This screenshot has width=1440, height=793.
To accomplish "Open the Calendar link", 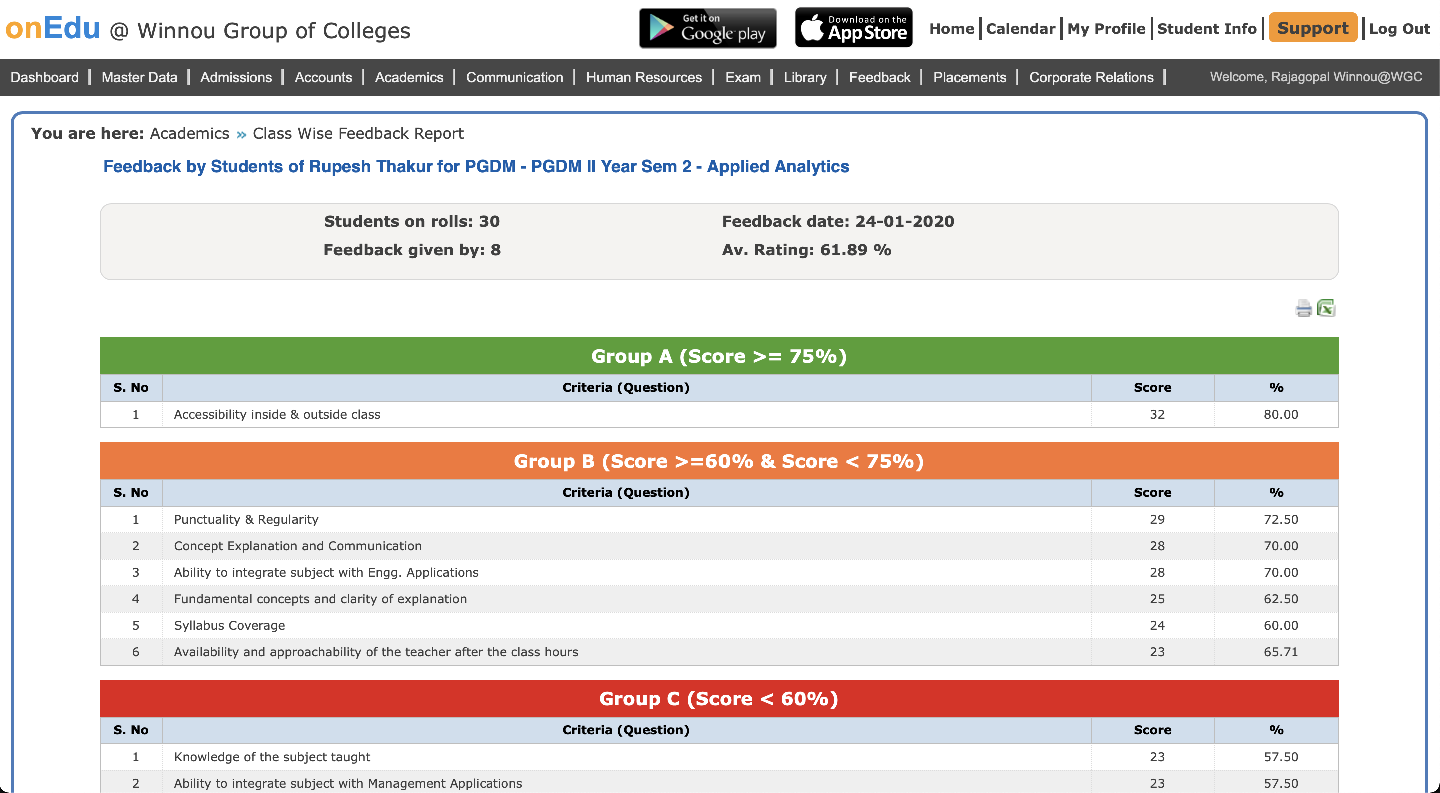I will point(1020,29).
